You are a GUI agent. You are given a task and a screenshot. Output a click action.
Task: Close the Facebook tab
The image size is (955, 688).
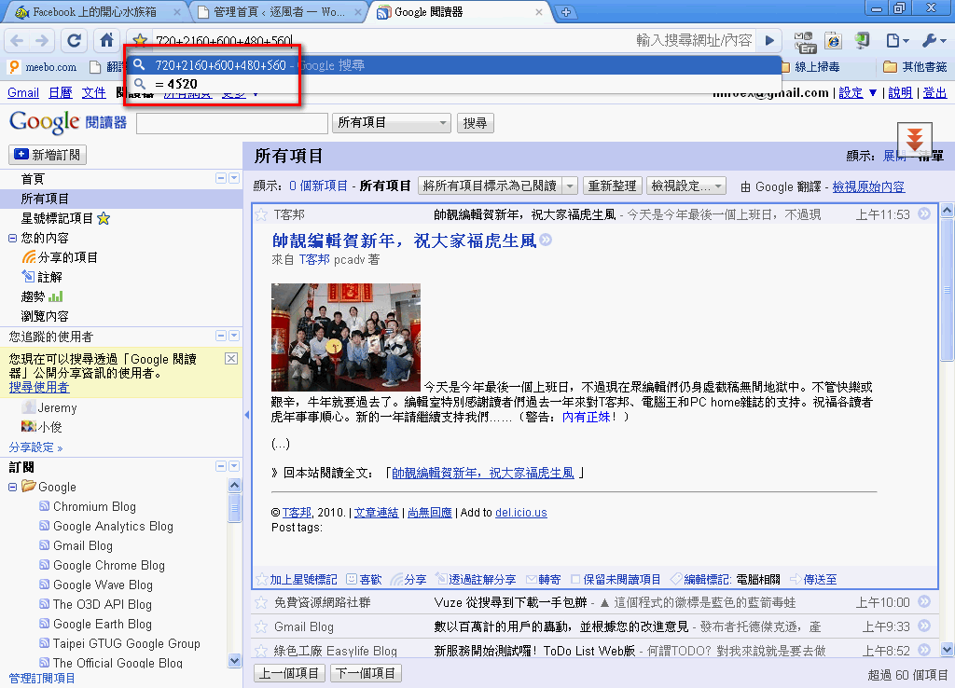click(176, 12)
